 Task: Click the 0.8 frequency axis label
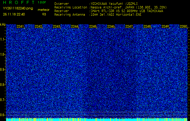pos(2,85)
